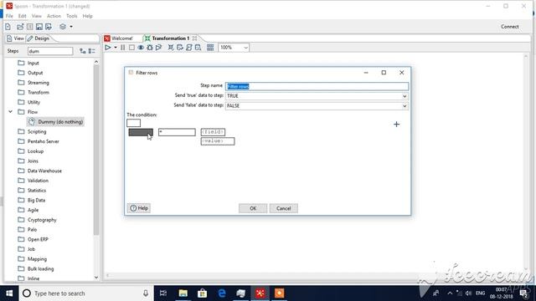Pause the running transformation

[123, 48]
